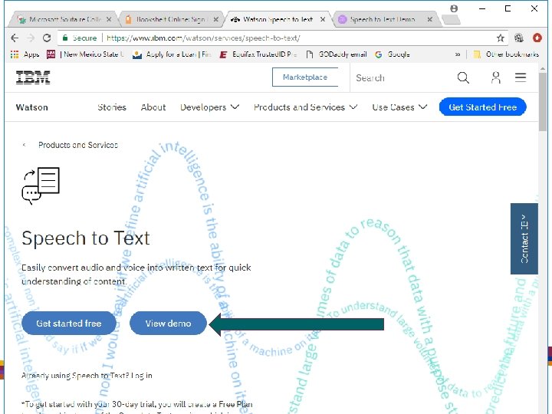
Task: Click the Marketplace button
Action: pyautogui.click(x=305, y=77)
